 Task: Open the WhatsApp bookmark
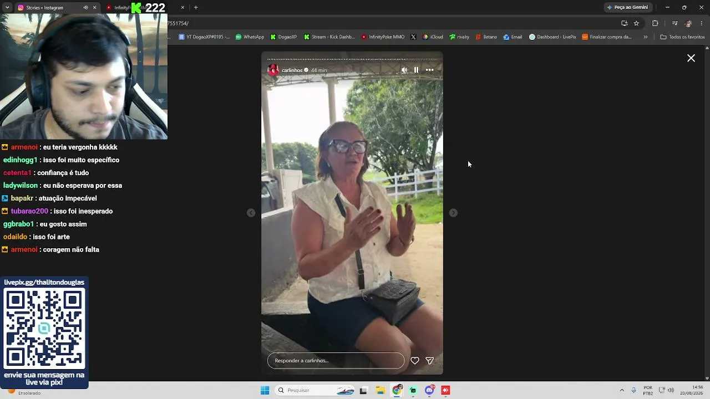pyautogui.click(x=250, y=37)
